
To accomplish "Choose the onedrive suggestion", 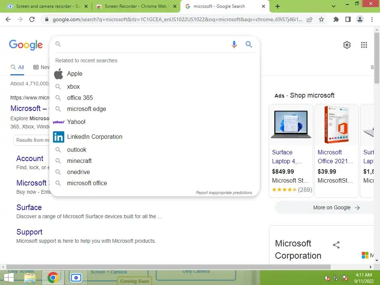I will point(155,172).
